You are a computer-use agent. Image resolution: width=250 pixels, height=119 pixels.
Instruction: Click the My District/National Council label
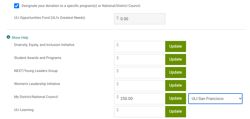[36, 97]
